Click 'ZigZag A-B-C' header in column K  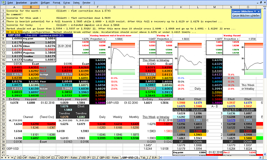tap(181, 110)
